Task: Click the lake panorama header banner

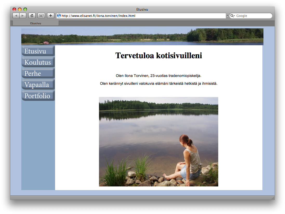Action: pyautogui.click(x=142, y=37)
